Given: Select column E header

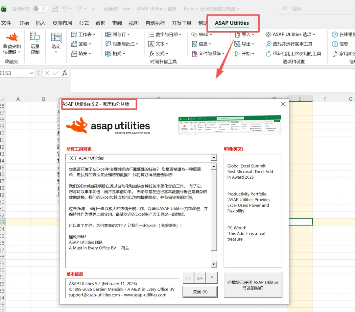Looking at the screenshot, I should pyautogui.click(x=300, y=99).
